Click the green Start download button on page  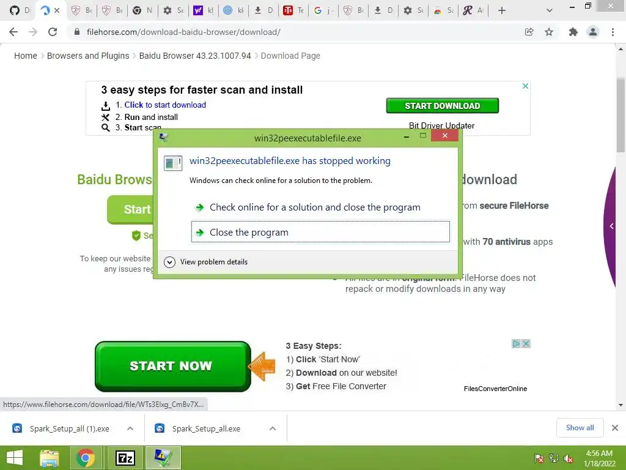tap(130, 209)
